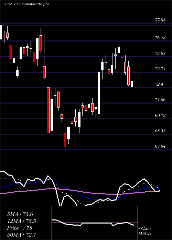
Task: Click the NYSE TTC munafasutra.pro title text
Action: 26,4
